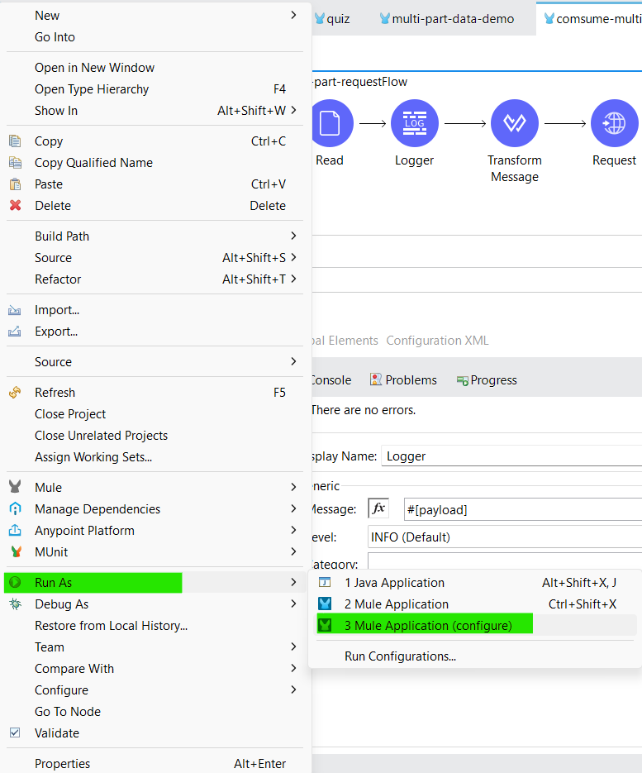The image size is (642, 773).
Task: Click the Display Name input field
Action: pos(511,456)
